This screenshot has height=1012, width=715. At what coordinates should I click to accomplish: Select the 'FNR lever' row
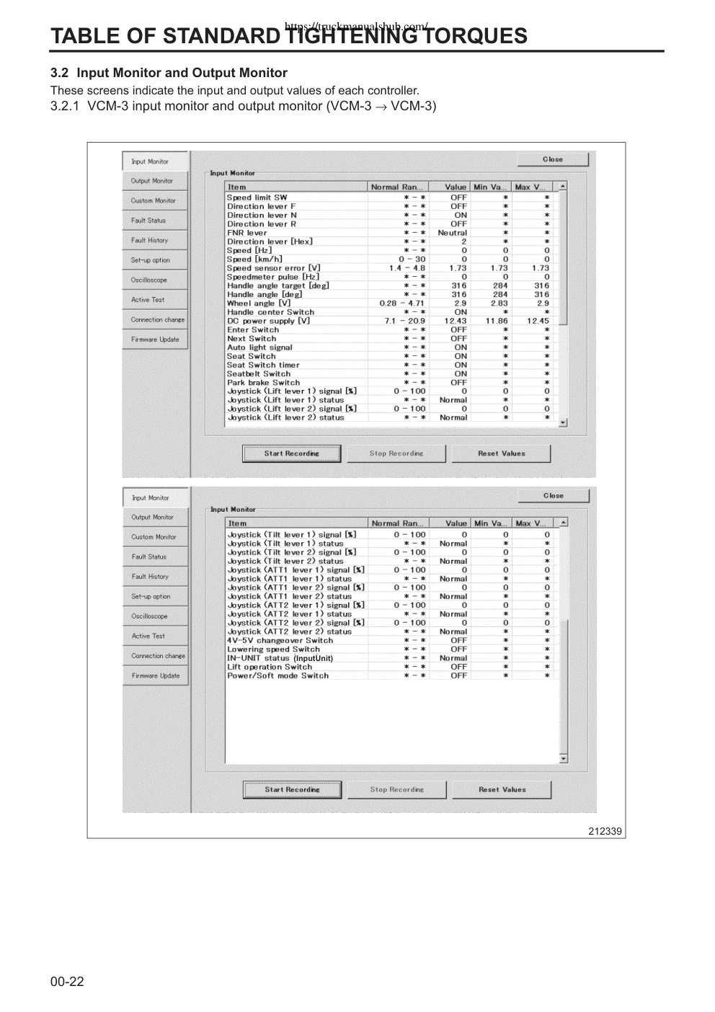point(391,233)
